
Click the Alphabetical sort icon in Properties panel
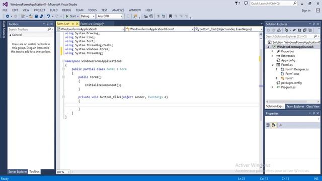[x=274, y=125]
